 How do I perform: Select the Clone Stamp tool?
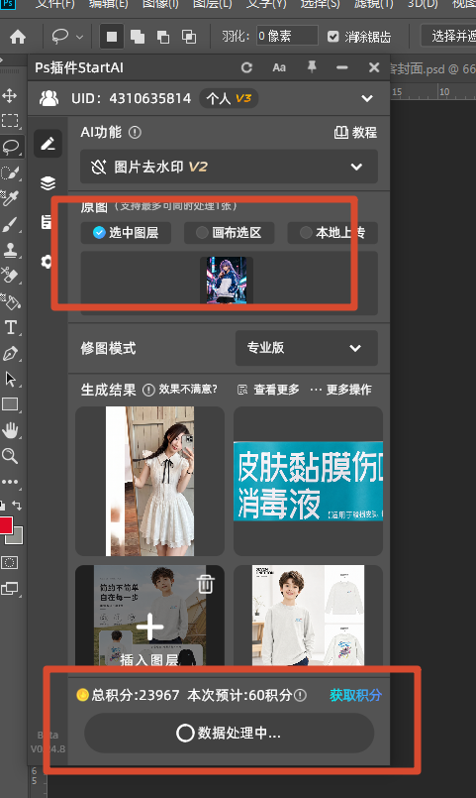click(x=10, y=250)
